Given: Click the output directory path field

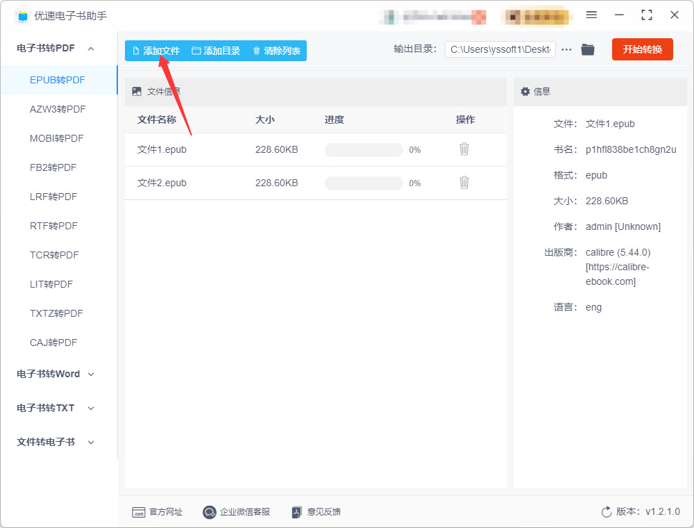Looking at the screenshot, I should point(500,49).
